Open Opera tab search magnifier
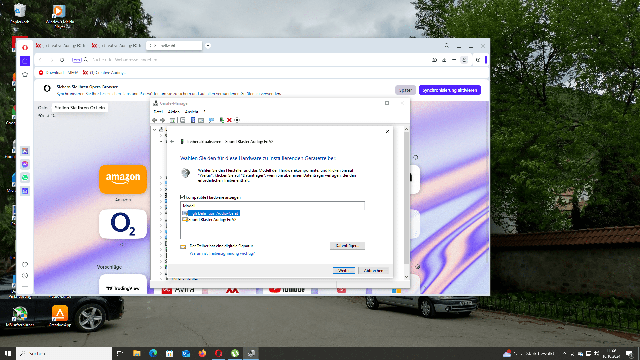Viewport: 640px width, 360px height. 447,46
